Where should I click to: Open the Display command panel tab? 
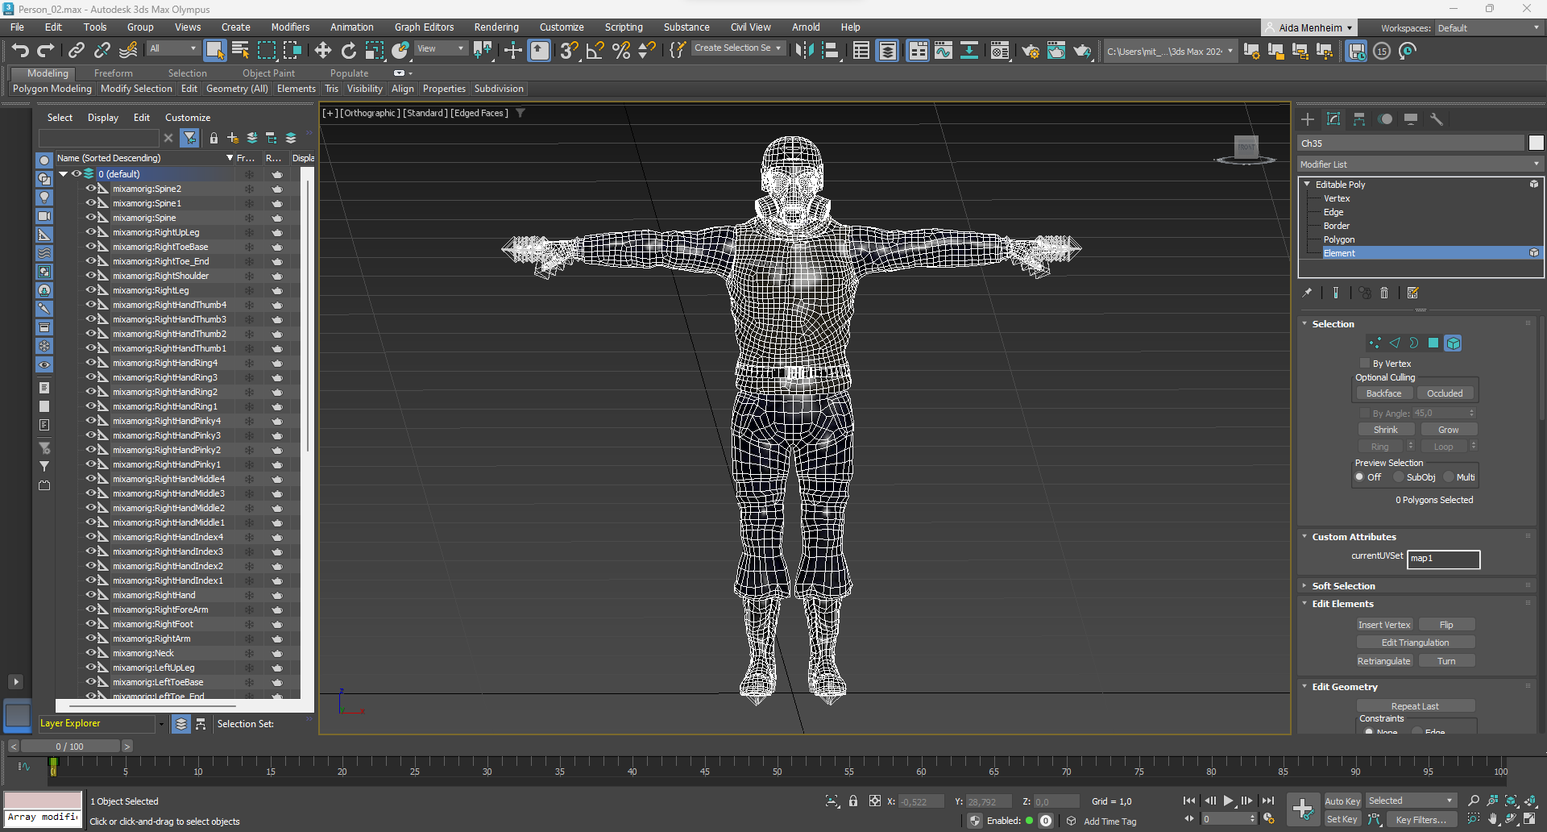pyautogui.click(x=1411, y=119)
